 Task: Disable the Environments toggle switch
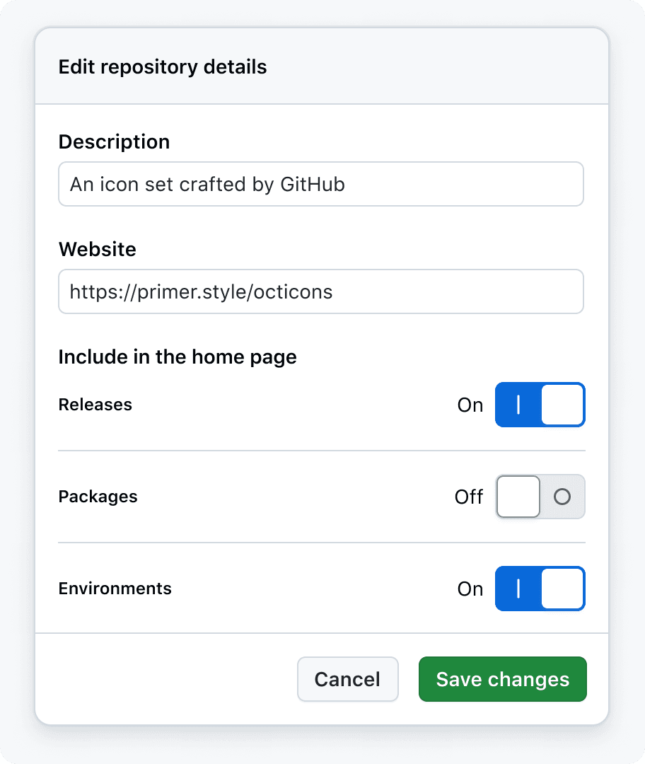(540, 589)
